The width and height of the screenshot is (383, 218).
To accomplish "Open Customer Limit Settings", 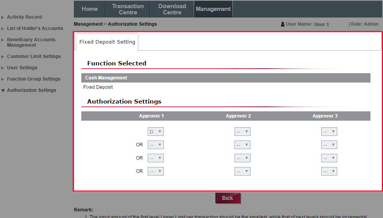I will coord(34,56).
